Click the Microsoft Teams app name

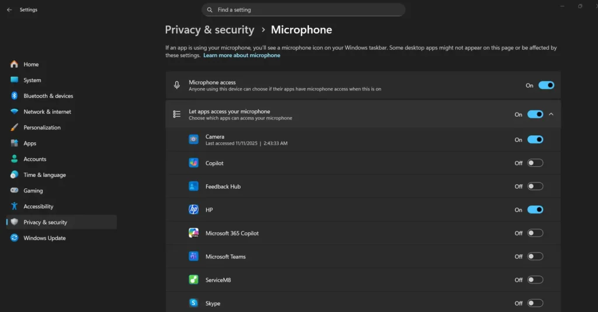coord(225,257)
